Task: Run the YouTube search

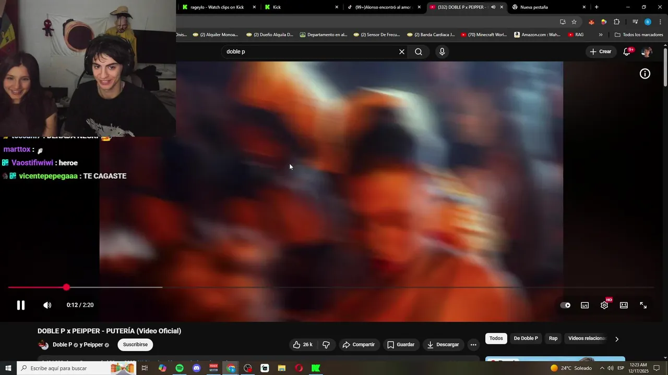Action: coord(419,52)
